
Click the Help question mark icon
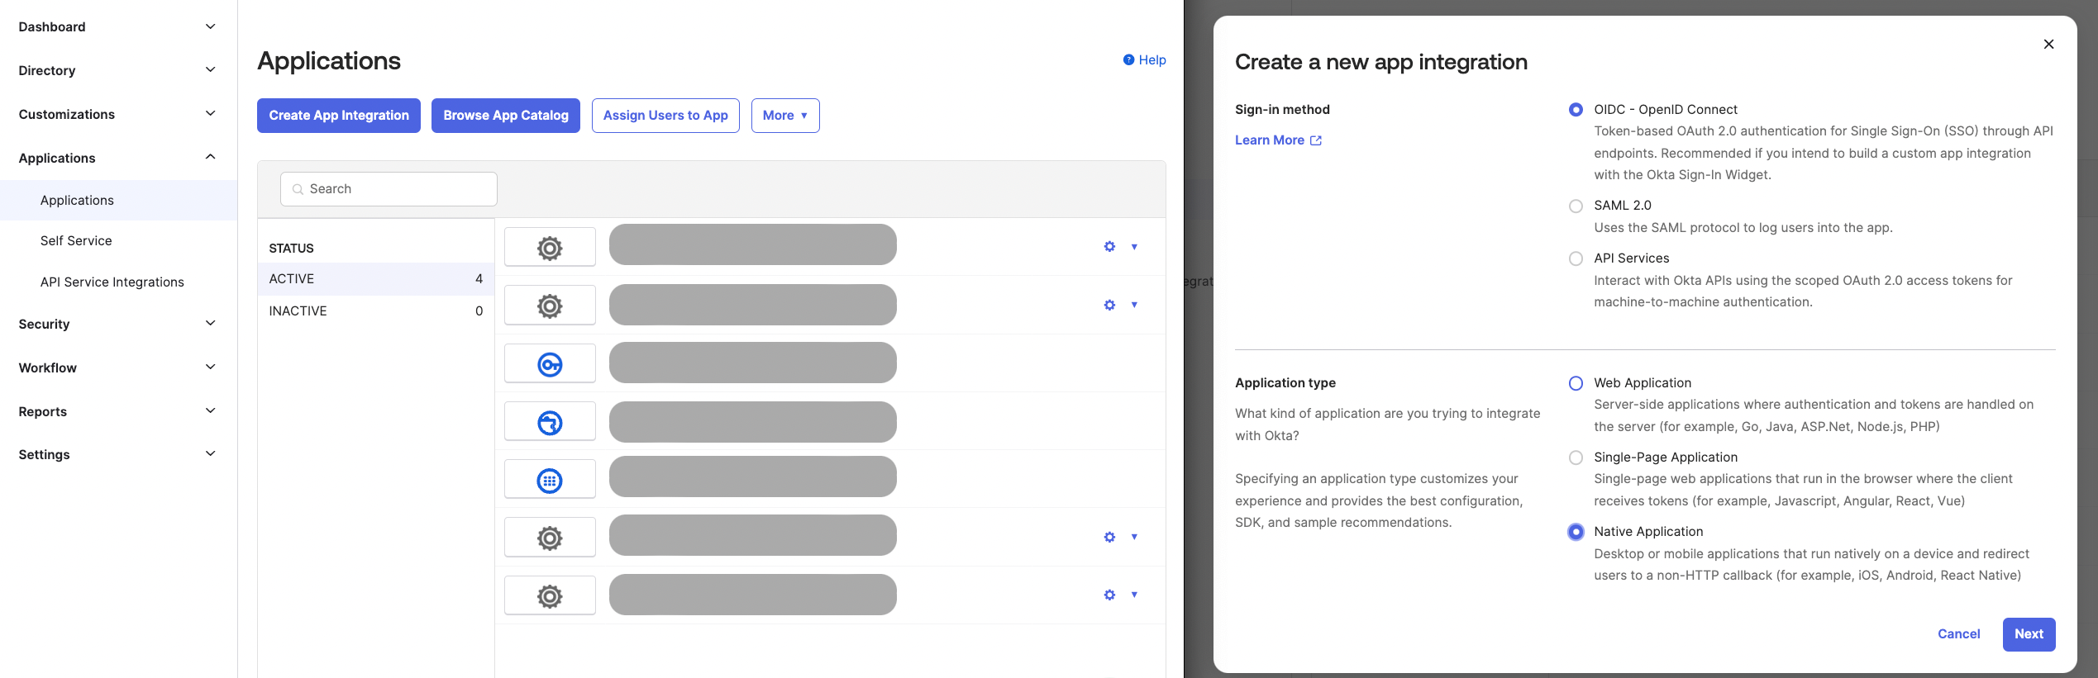pyautogui.click(x=1128, y=59)
